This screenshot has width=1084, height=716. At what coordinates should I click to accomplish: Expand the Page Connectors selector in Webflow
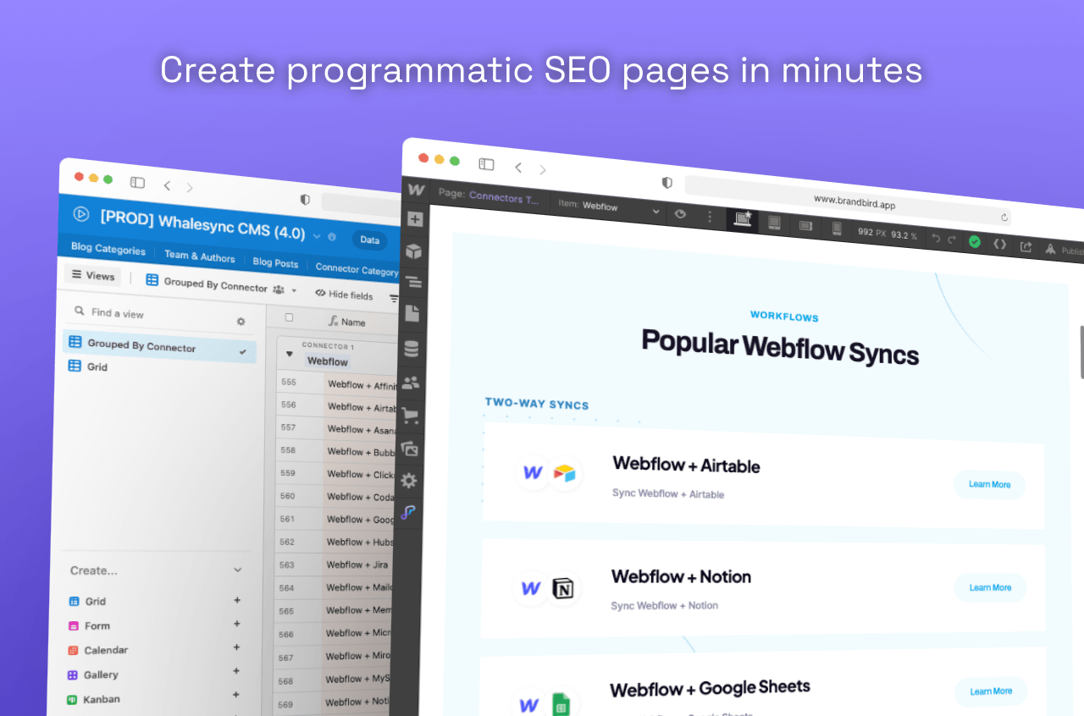click(x=489, y=196)
